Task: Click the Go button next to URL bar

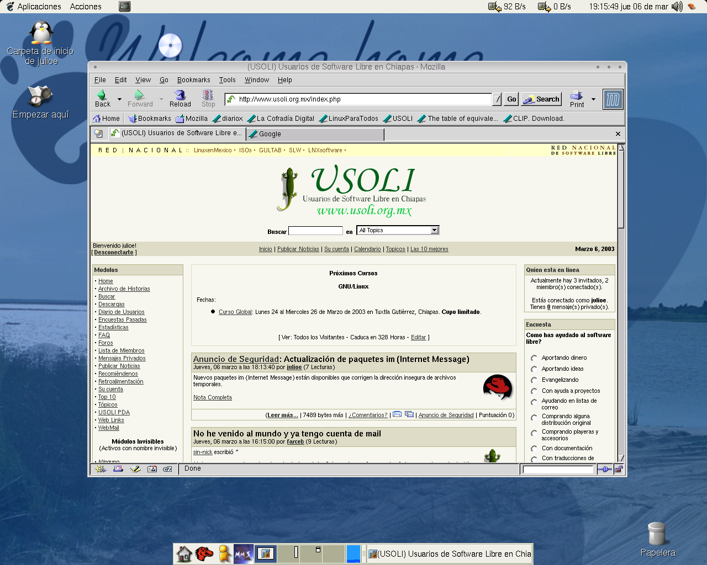Action: (511, 99)
